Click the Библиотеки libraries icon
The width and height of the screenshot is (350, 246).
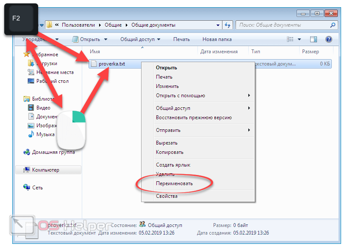pos(27,98)
